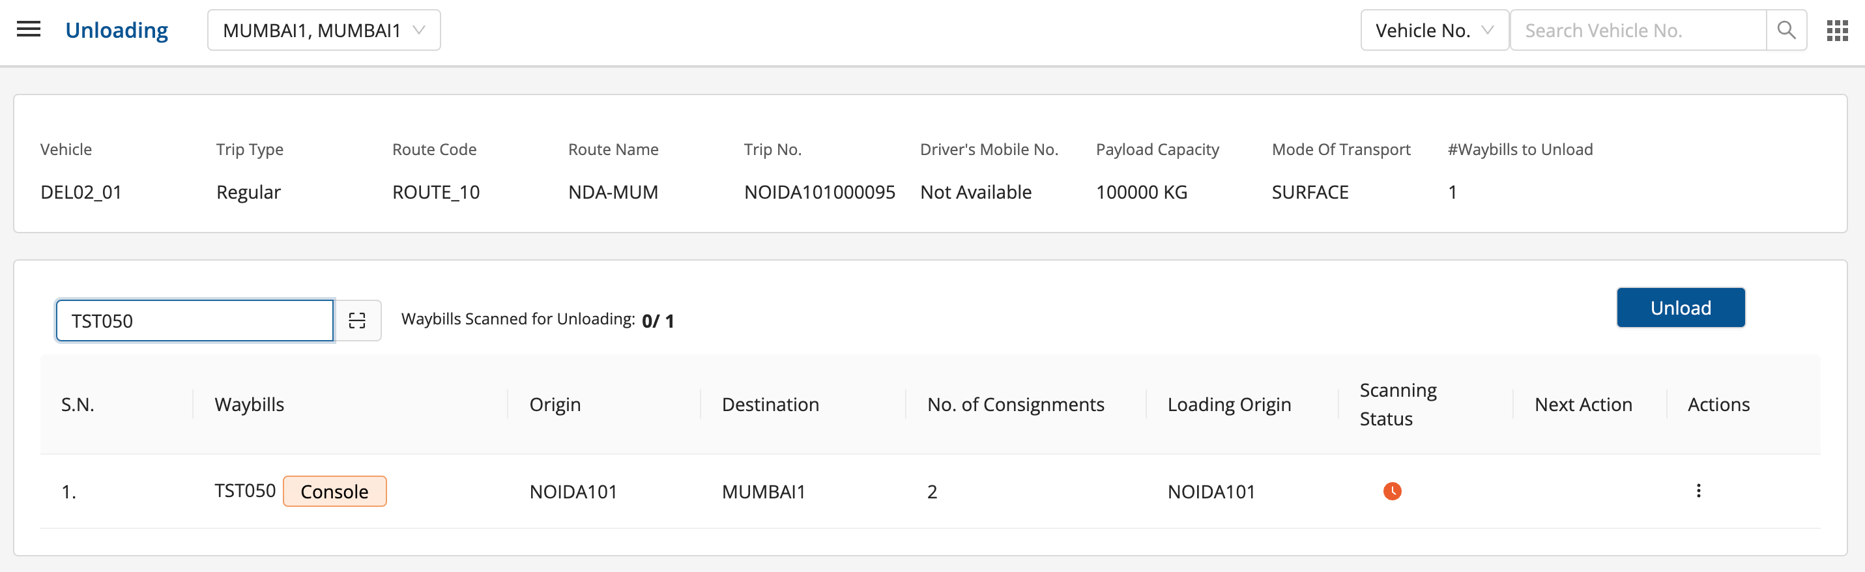Click the Scanning Status column header

coord(1397,404)
